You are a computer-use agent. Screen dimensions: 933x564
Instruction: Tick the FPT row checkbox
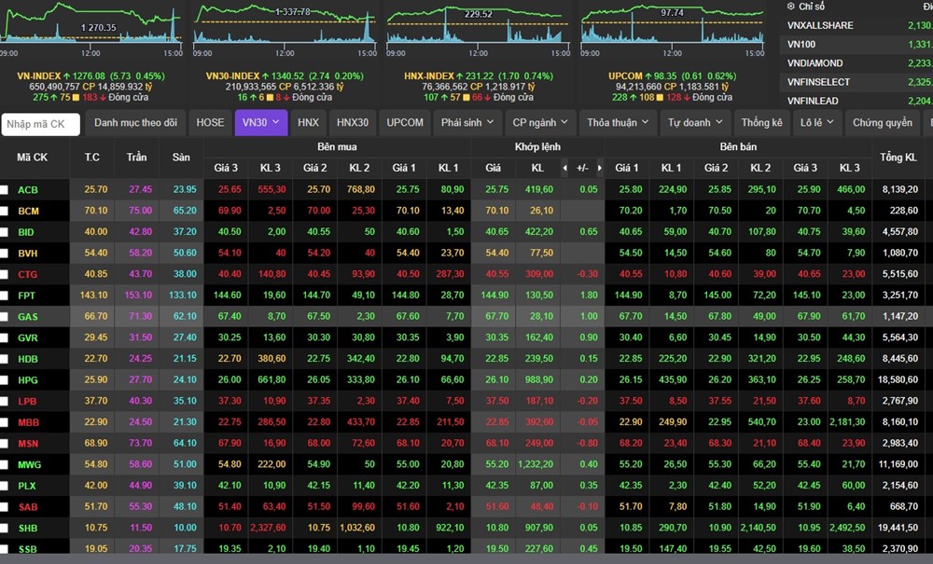point(4,296)
